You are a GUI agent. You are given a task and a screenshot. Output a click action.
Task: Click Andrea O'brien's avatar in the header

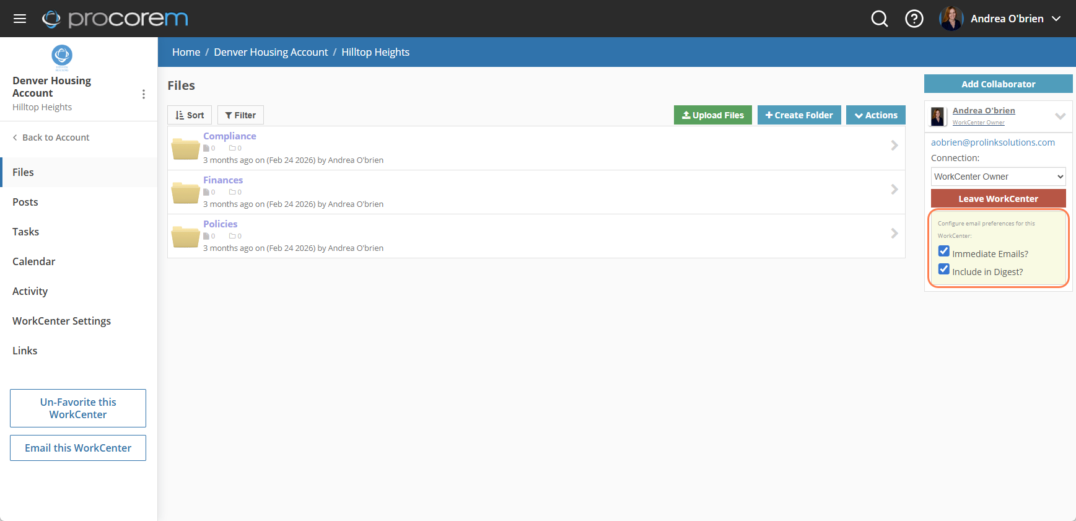951,19
